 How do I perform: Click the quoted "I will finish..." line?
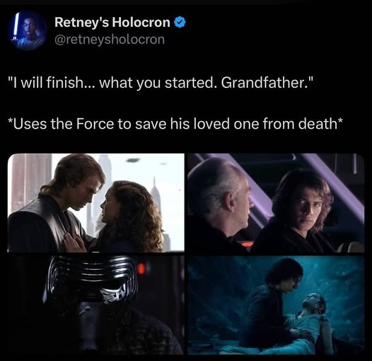point(159,83)
